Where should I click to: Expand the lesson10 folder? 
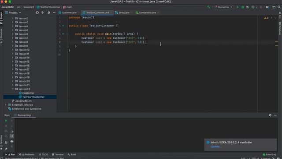pos(13,50)
